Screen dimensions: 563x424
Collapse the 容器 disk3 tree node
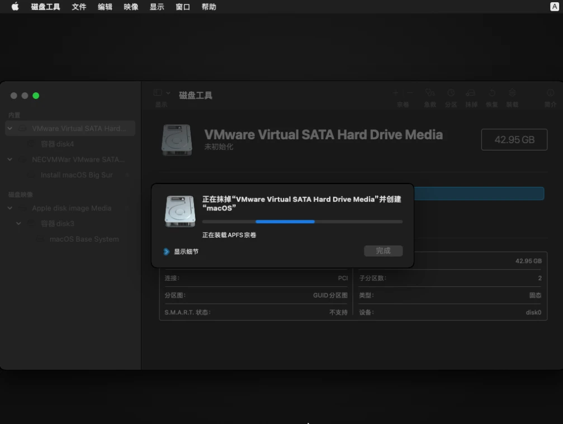pos(18,224)
